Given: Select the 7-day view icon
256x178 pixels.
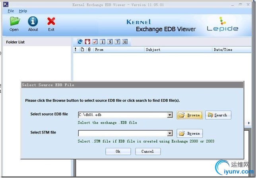Looking at the screenshot, I should (117, 42).
